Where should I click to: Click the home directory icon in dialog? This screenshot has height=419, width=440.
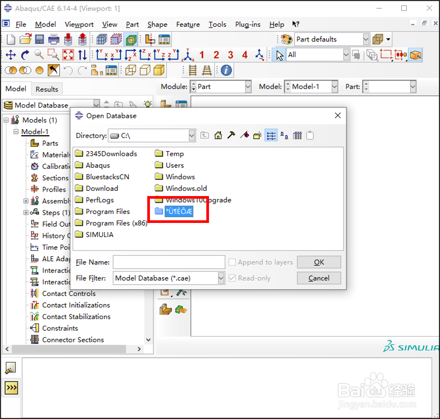pyautogui.click(x=218, y=135)
